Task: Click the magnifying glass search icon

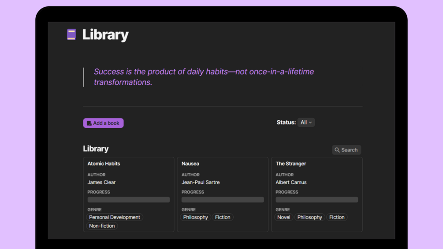Action: (x=337, y=150)
